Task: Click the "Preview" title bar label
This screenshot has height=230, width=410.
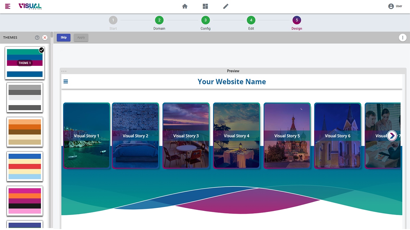Action: [233, 71]
